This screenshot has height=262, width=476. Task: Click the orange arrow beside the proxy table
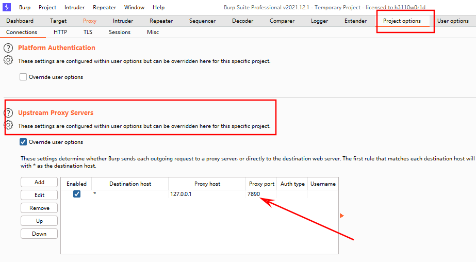tap(342, 216)
